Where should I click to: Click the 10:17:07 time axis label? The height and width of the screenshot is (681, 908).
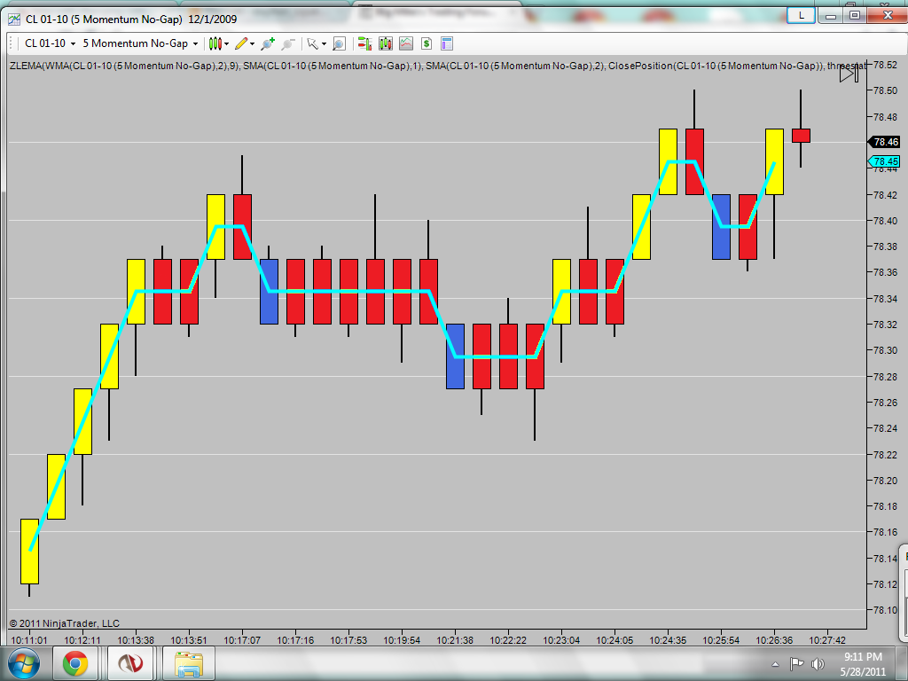coord(242,640)
